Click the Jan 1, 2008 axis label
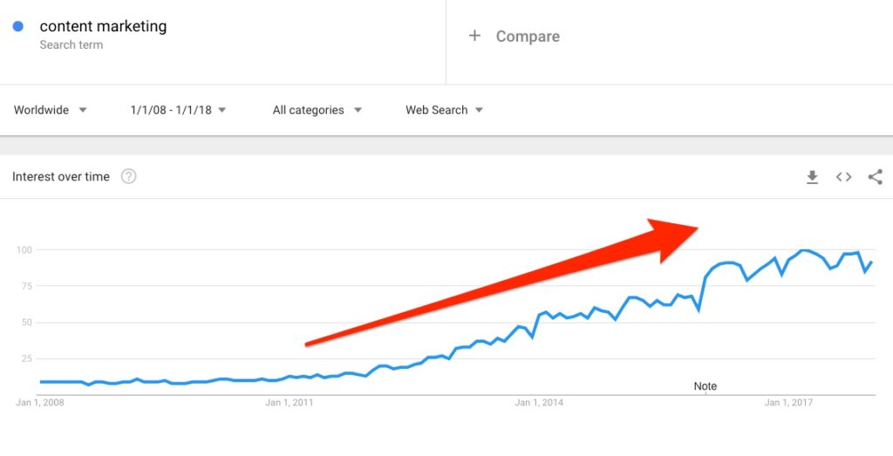The image size is (893, 456). pos(40,403)
